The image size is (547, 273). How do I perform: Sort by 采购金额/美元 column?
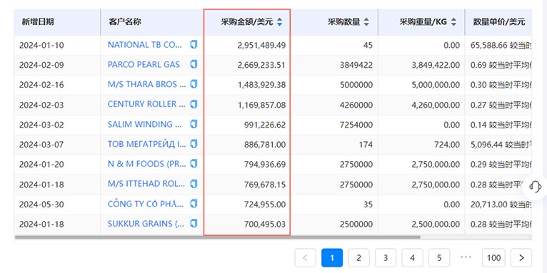279,22
